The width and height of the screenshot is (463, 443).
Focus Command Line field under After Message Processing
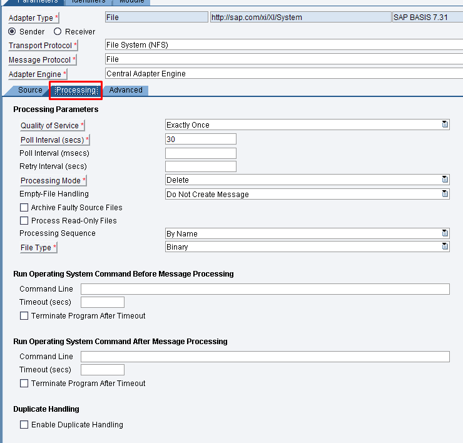click(x=265, y=357)
